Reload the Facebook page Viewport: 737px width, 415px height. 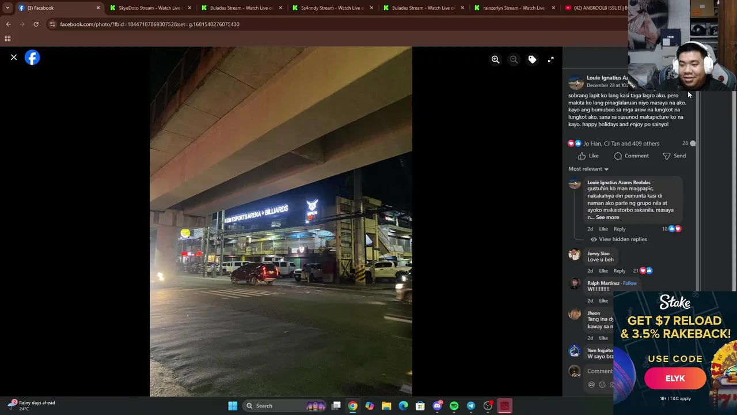pyautogui.click(x=36, y=24)
